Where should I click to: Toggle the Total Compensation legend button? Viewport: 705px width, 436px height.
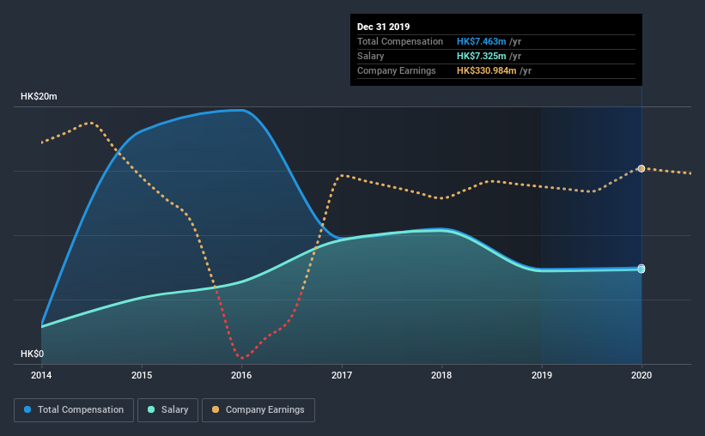(x=74, y=410)
